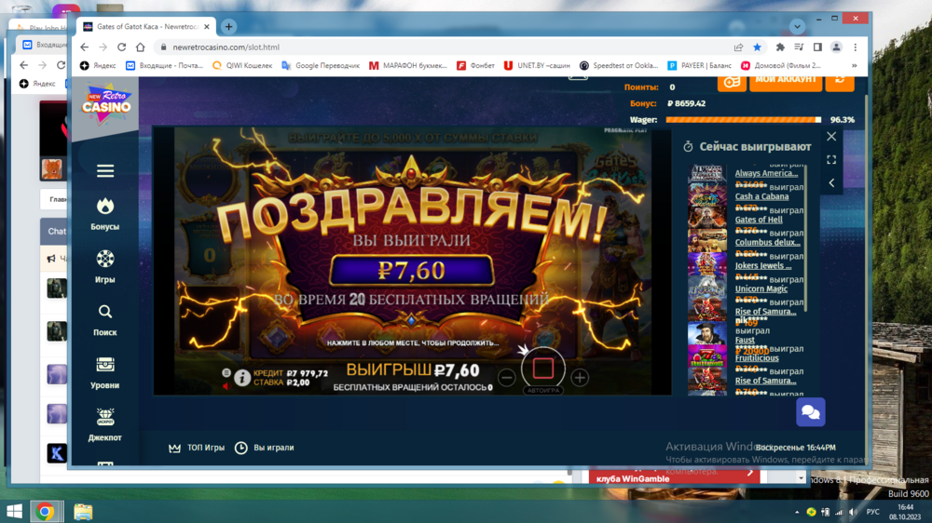Open Джекпот jackpot section
The image size is (932, 523).
[105, 423]
